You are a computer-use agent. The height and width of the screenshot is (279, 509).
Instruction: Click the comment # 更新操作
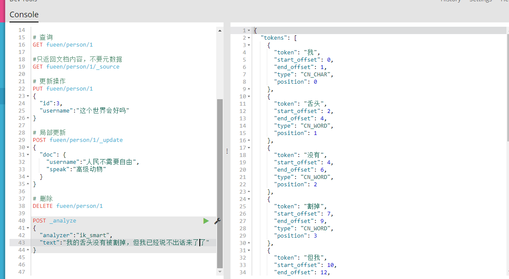pyautogui.click(x=49, y=81)
